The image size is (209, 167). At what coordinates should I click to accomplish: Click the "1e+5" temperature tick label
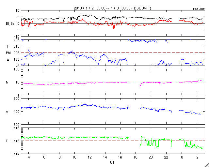16,141
